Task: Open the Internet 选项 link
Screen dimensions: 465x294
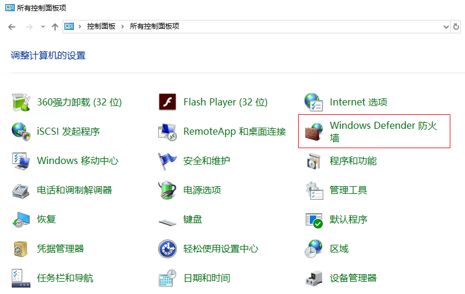Action: tap(358, 102)
